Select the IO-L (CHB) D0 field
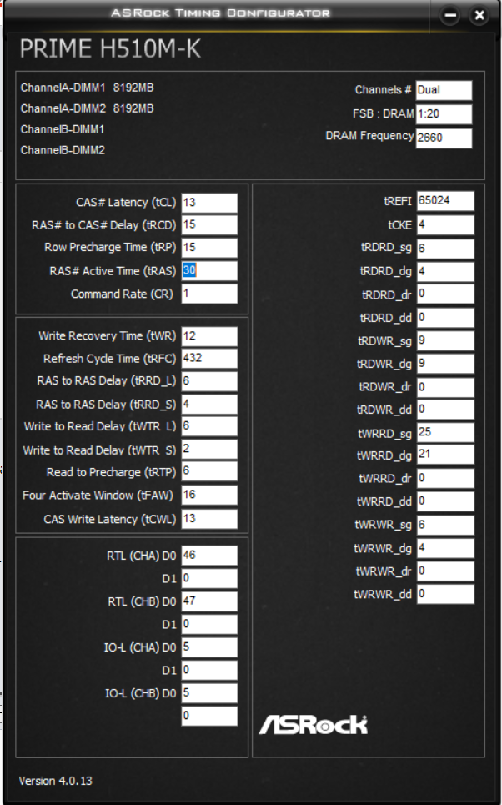Viewport: 502px width, 805px height. click(209, 693)
